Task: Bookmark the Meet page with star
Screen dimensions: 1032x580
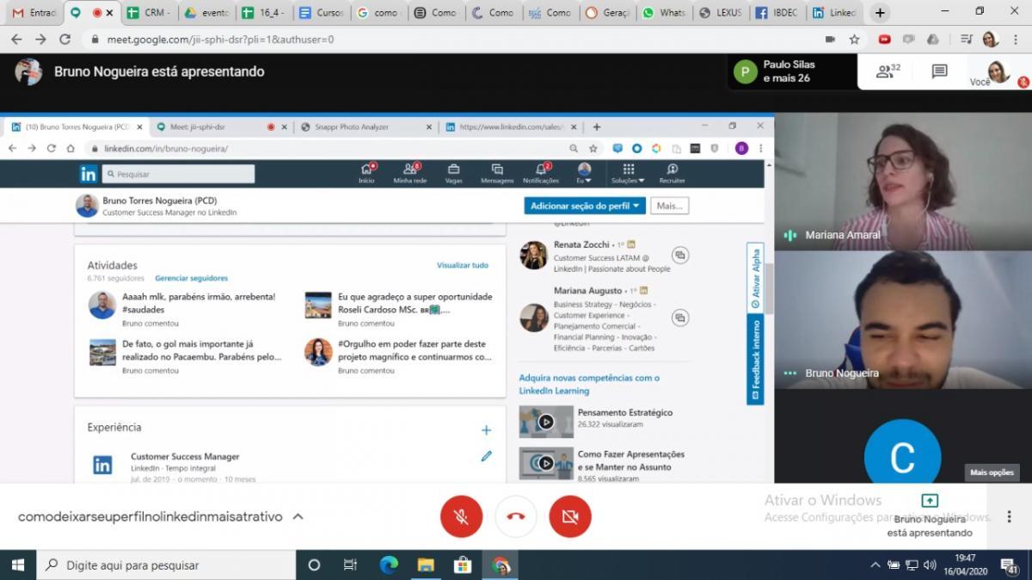Action: [x=854, y=40]
